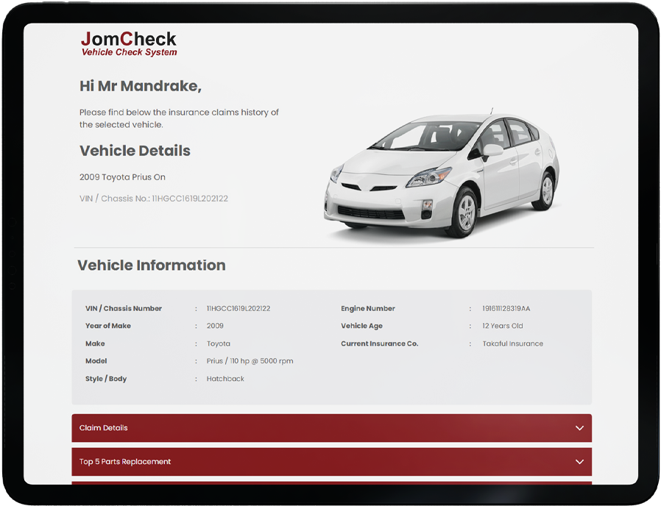
Task: Select the 'Takaful Insurance' value
Action: click(x=512, y=343)
